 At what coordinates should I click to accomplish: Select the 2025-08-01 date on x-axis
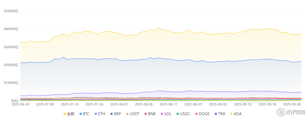pyautogui.click(x=119, y=104)
